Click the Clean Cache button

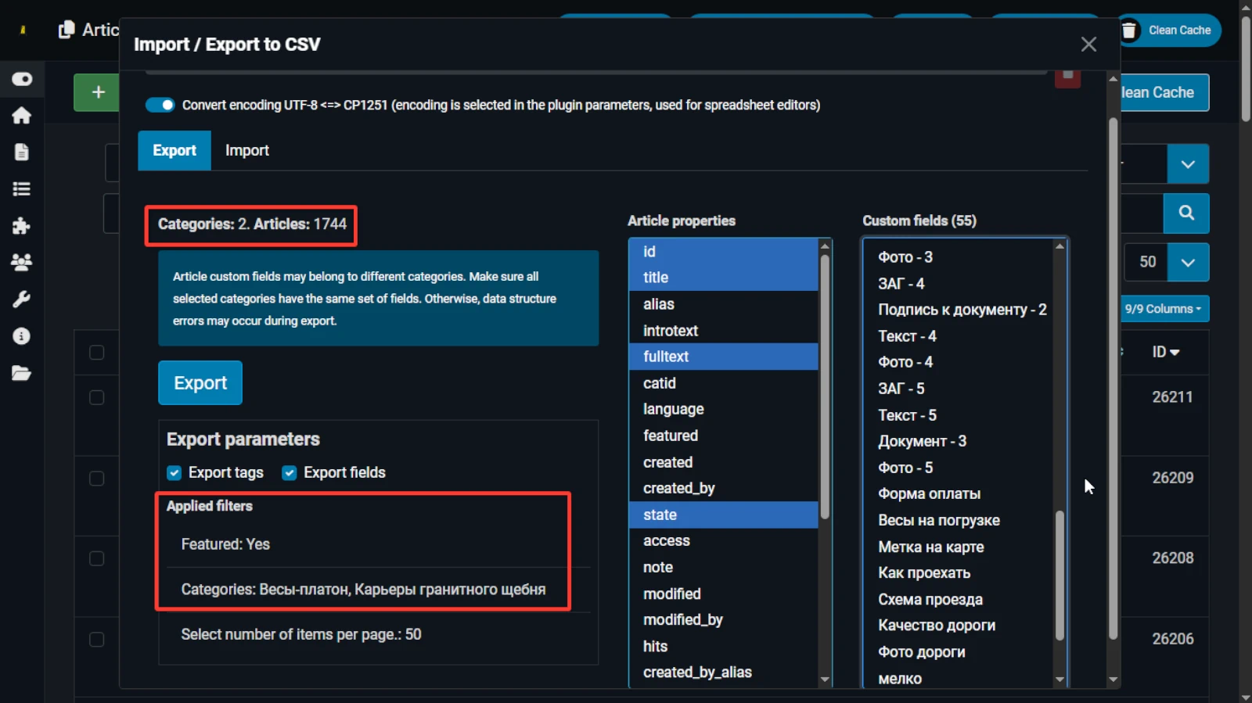coord(1169,30)
